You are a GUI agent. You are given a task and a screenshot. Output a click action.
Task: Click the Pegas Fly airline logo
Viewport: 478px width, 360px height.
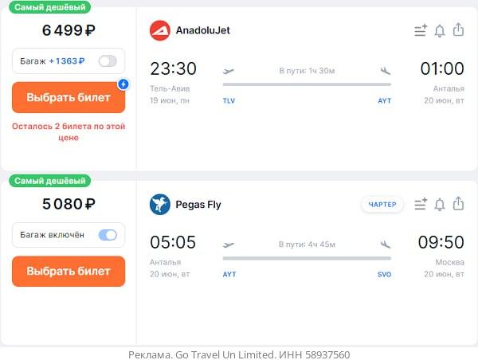(160, 205)
